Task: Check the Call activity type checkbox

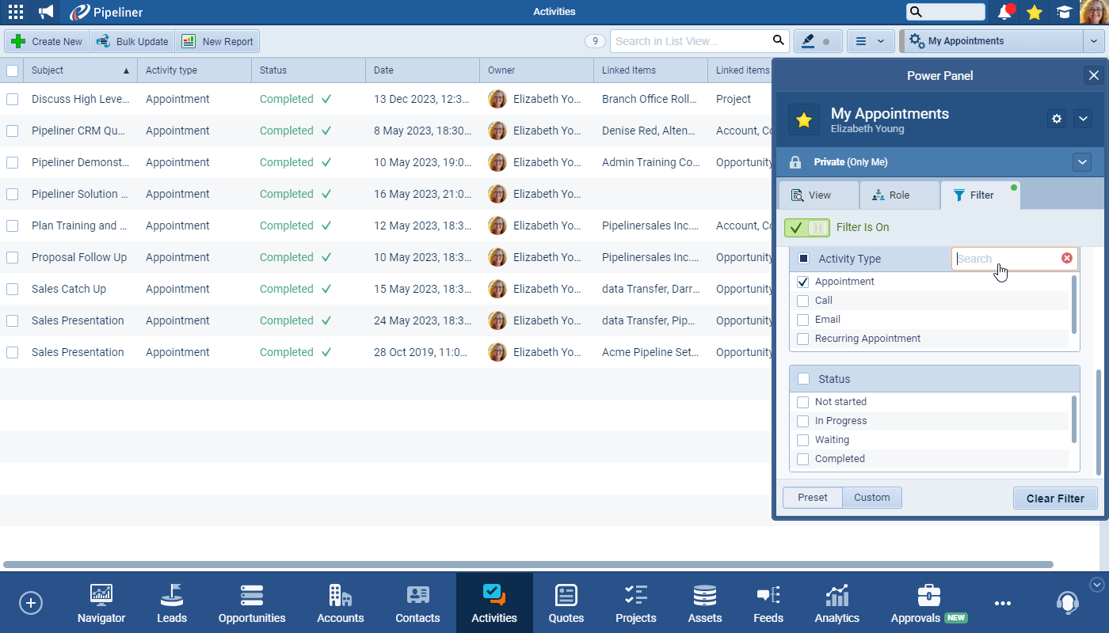Action: coord(802,301)
